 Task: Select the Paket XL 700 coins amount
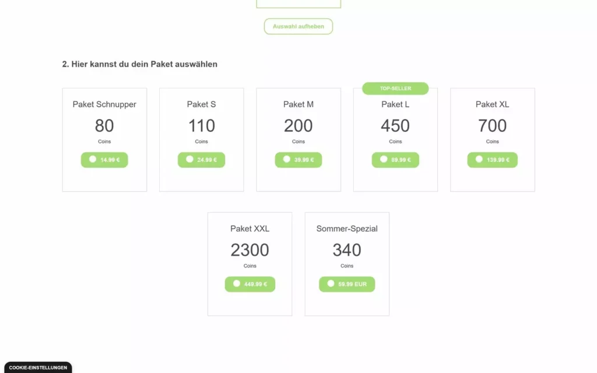click(x=492, y=126)
